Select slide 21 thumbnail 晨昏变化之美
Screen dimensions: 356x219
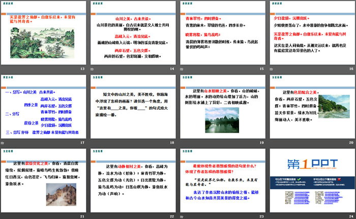pos(43,180)
